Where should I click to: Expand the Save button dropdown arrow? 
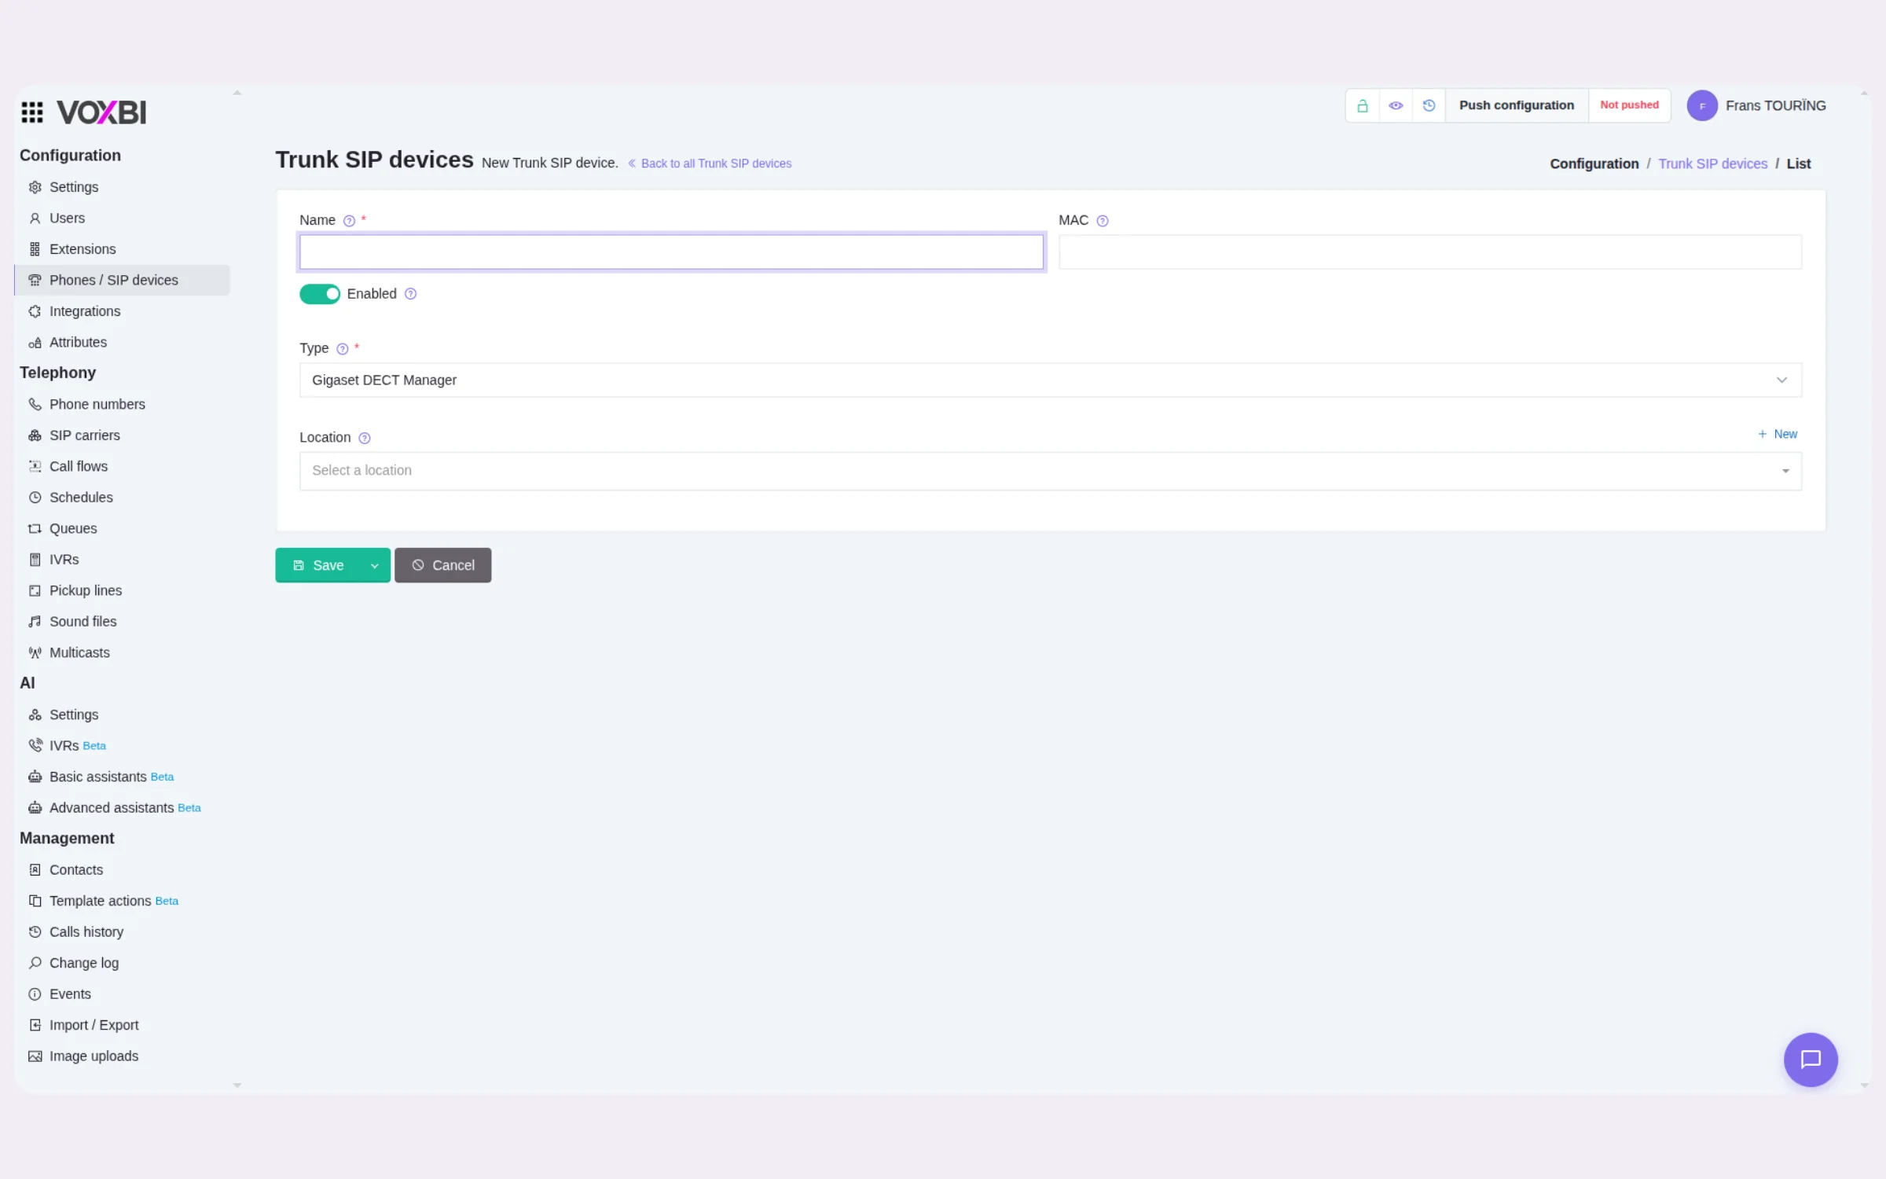374,565
